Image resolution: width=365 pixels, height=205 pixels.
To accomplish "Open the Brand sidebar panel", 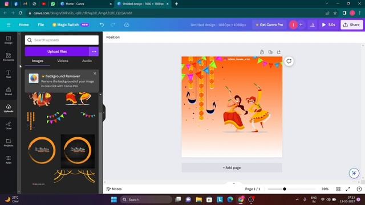I will [x=9, y=91].
